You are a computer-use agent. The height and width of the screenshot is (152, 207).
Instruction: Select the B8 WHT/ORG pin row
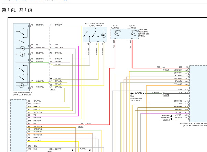[35, 112]
